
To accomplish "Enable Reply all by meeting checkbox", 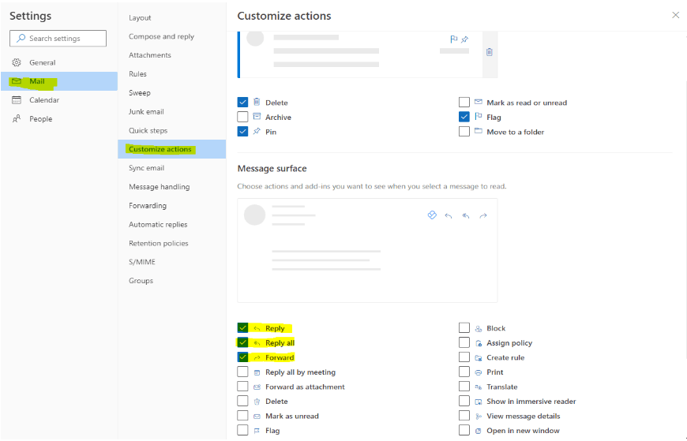I will click(242, 372).
